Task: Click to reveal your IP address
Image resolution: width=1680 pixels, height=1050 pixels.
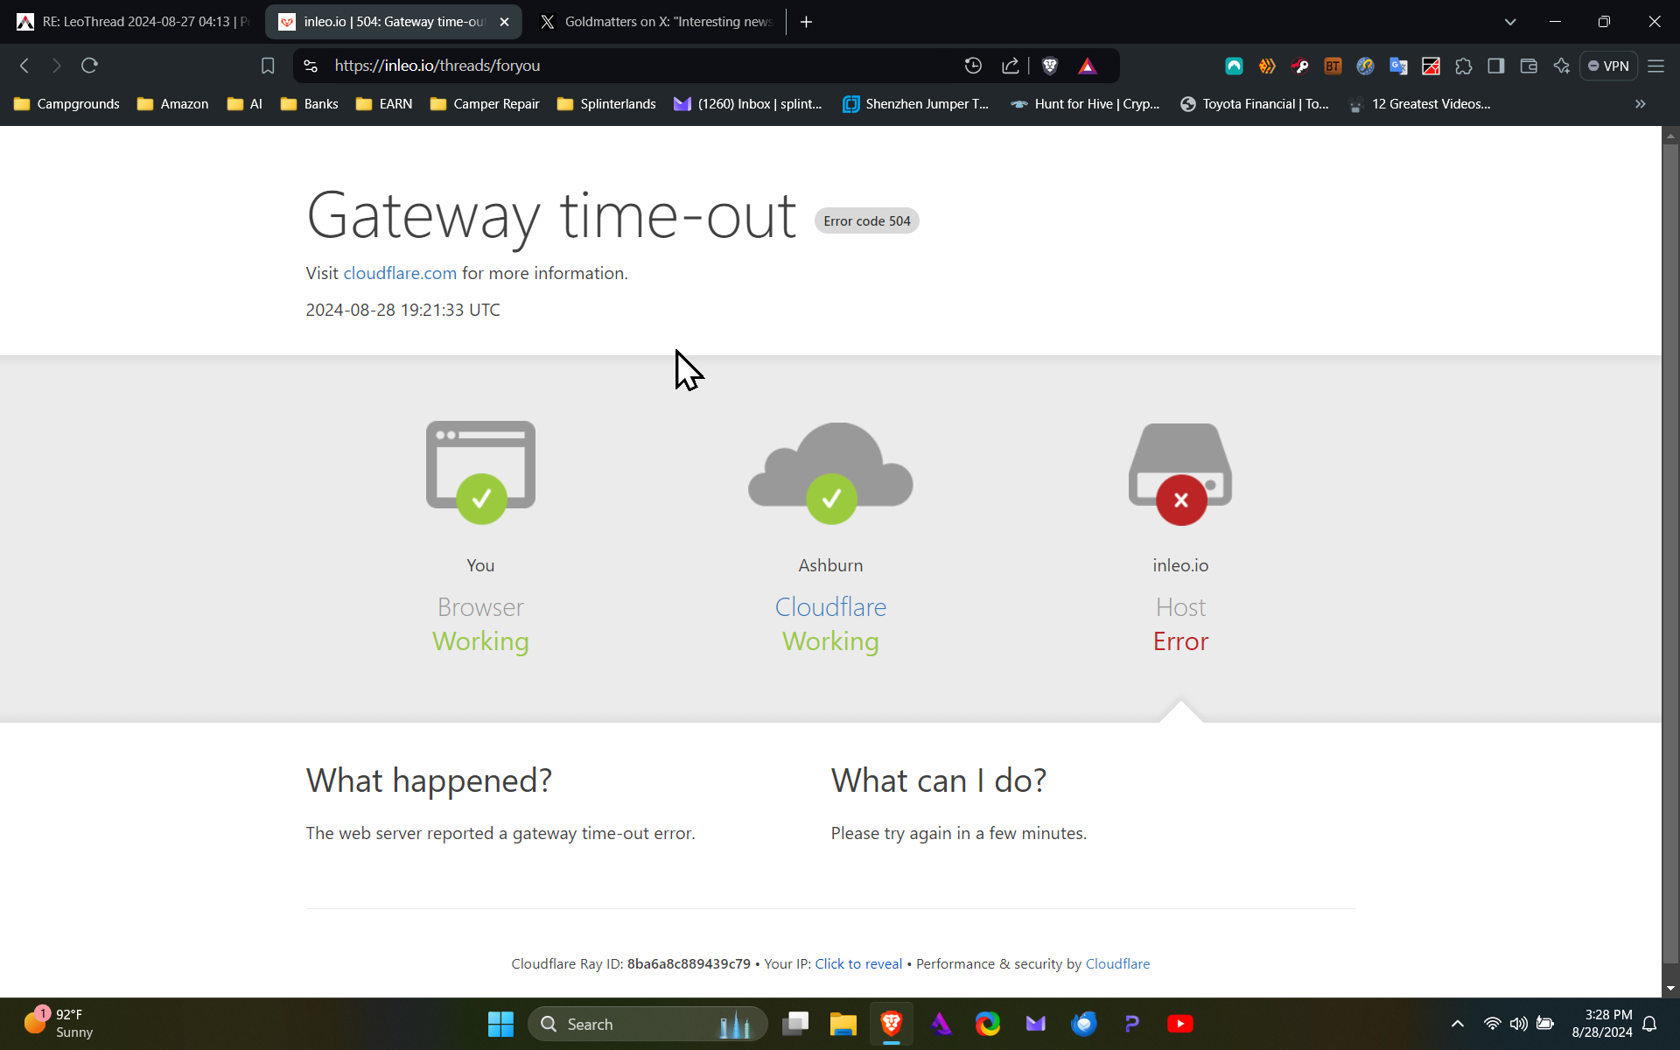Action: tap(858, 963)
